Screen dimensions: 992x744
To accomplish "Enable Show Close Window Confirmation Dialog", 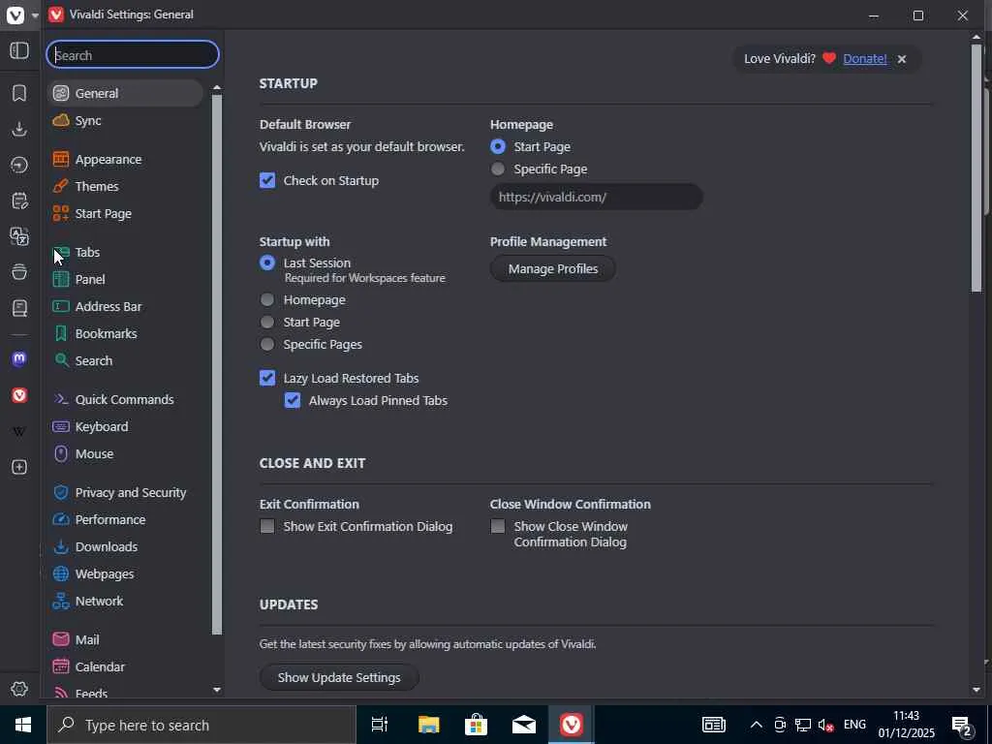I will pyautogui.click(x=498, y=526).
